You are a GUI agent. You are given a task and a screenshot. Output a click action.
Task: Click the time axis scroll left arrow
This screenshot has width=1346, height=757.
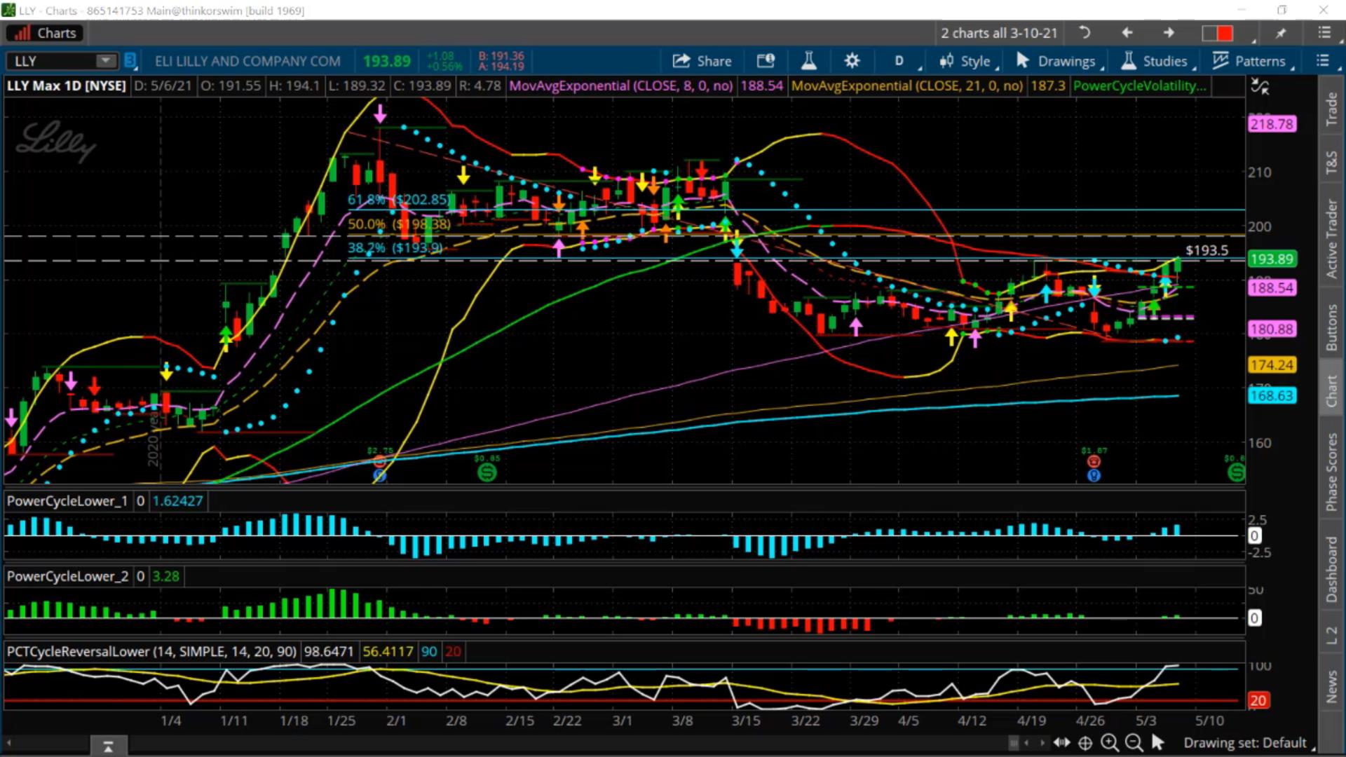click(x=1026, y=742)
